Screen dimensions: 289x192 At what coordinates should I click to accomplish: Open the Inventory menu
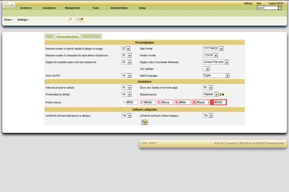pos(26,8)
